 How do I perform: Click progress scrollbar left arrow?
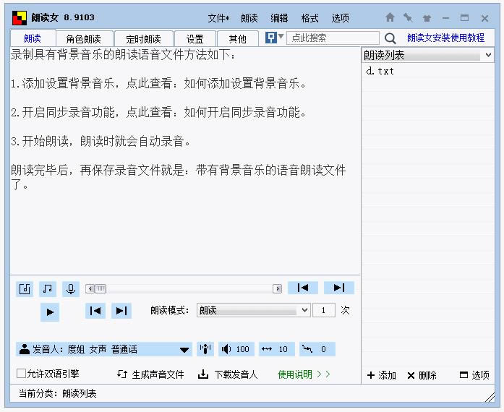click(90, 288)
